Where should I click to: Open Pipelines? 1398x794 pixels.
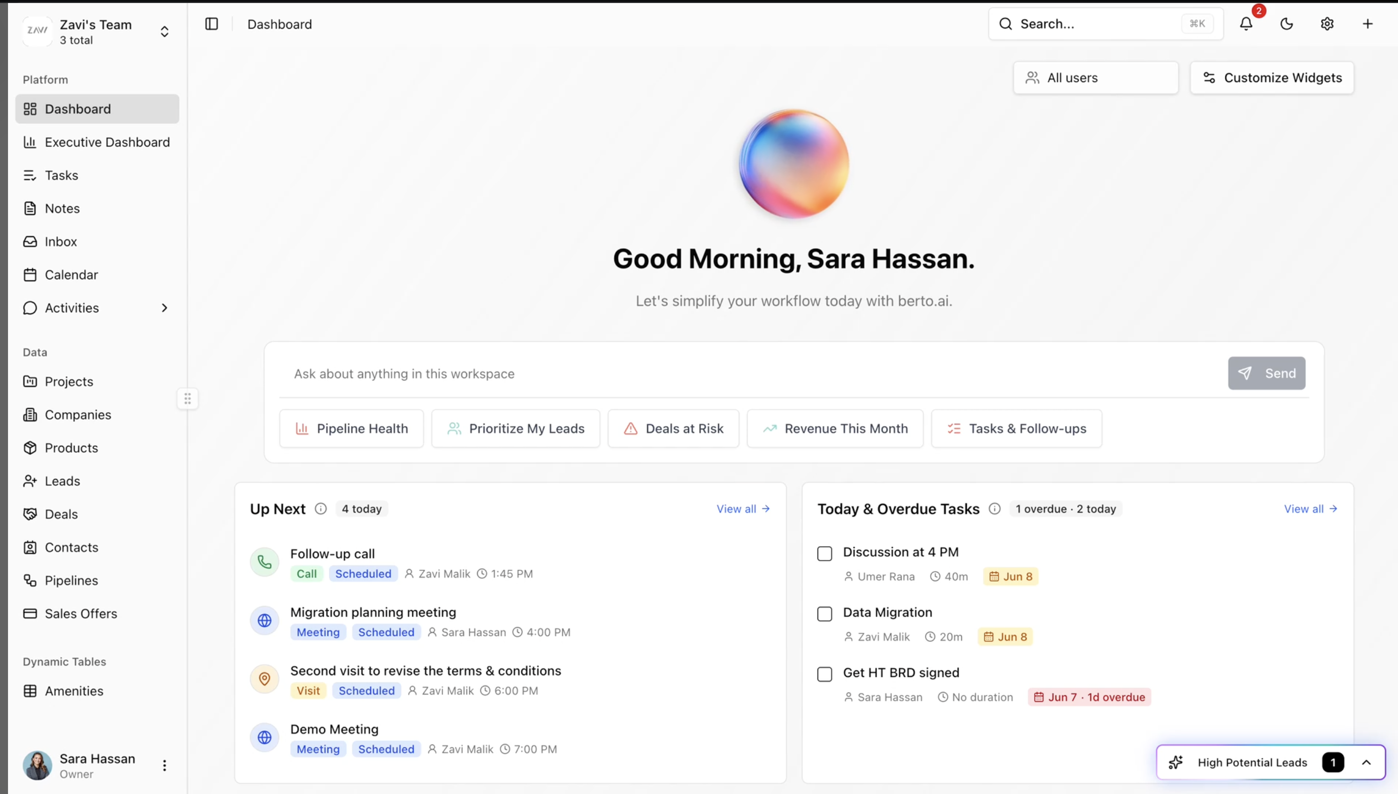[97, 581]
